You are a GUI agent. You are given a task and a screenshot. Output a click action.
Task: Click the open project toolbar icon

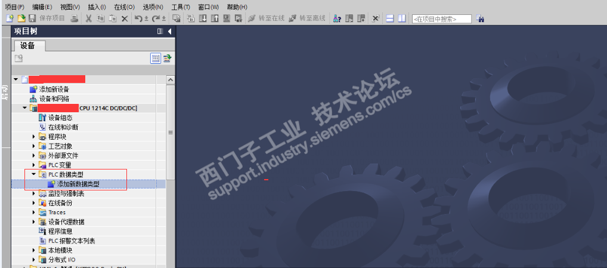coord(21,18)
